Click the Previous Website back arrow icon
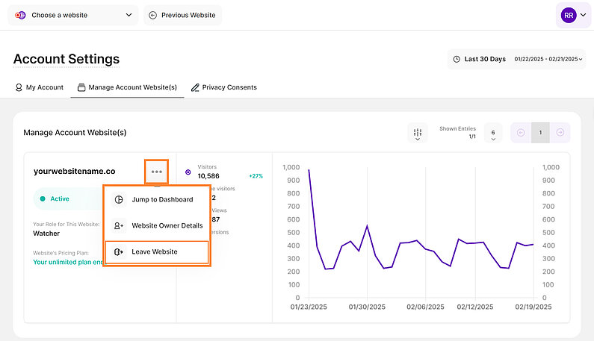This screenshot has height=341, width=594. pos(152,15)
